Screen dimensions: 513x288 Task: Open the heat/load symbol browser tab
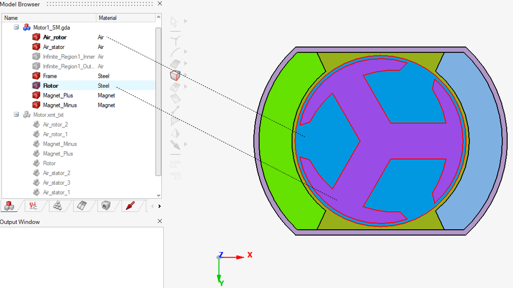pyautogui.click(x=33, y=205)
